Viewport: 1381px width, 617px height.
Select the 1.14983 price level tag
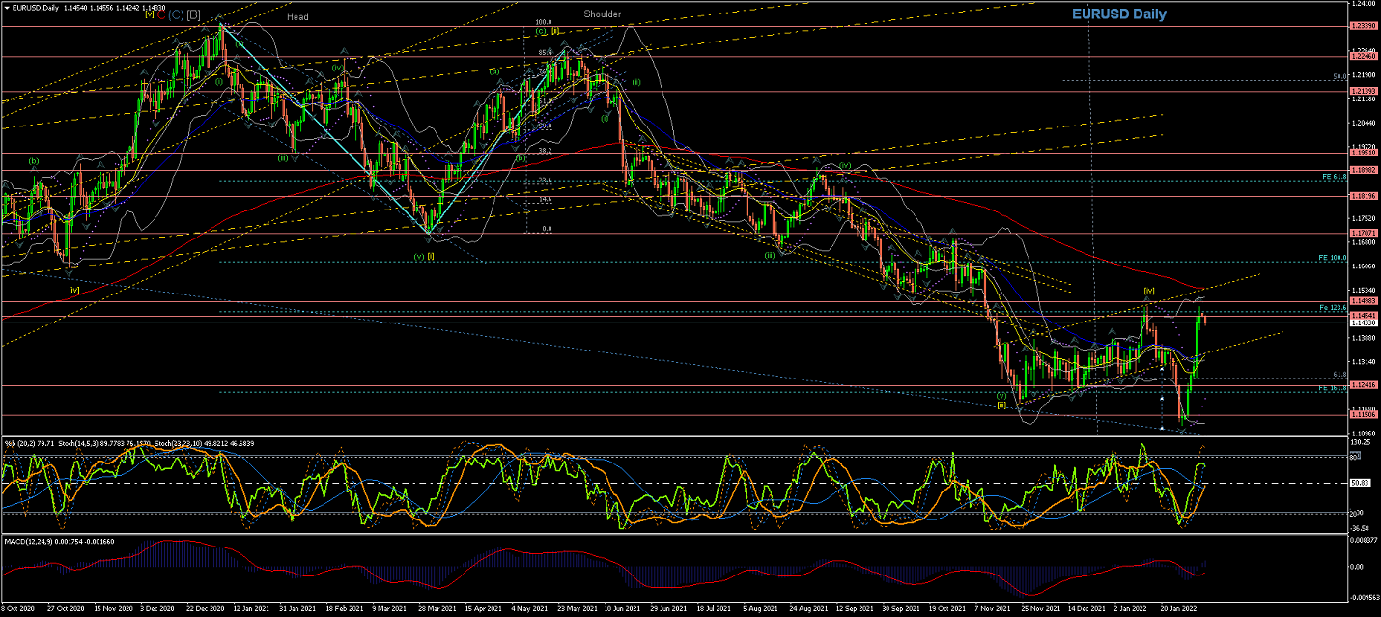[1363, 301]
